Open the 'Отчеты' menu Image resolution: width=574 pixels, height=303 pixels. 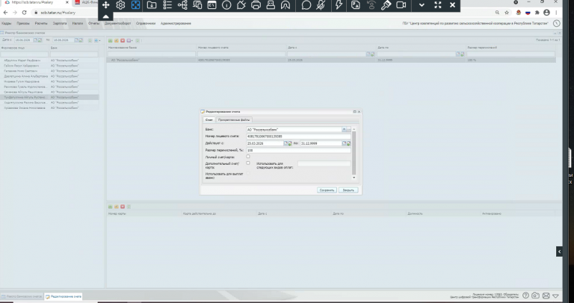point(93,23)
